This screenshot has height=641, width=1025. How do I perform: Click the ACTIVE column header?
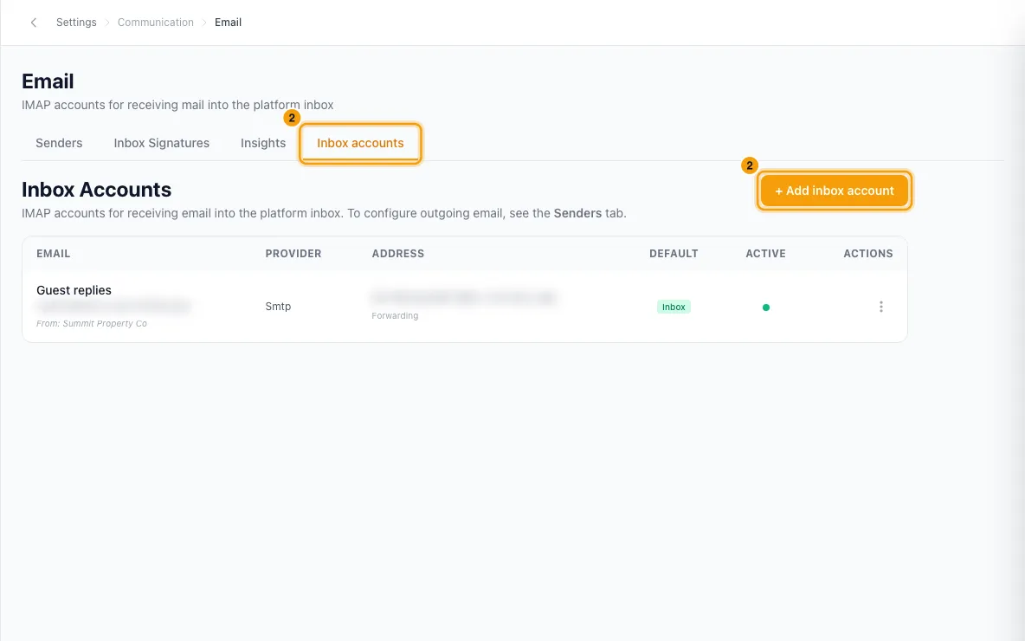pyautogui.click(x=765, y=254)
